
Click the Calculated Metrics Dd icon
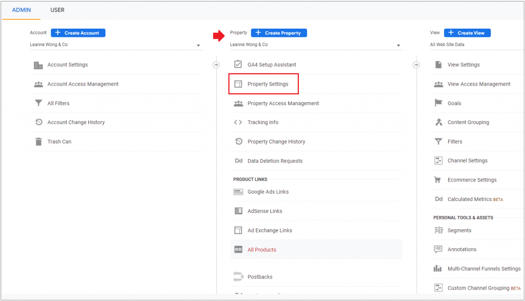coord(439,199)
